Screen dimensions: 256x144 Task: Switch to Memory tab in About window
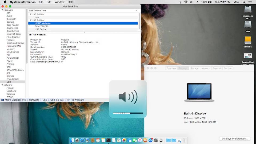tap(205, 68)
